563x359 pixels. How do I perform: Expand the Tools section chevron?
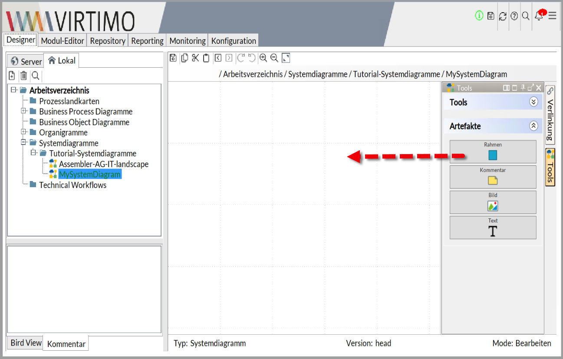tap(533, 102)
